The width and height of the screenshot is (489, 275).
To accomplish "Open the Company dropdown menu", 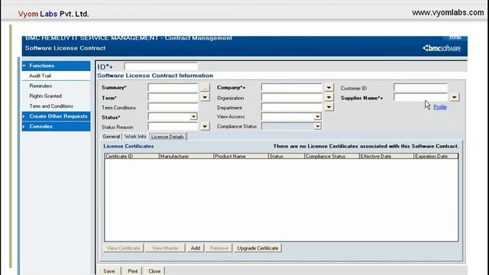I will pyautogui.click(x=329, y=88).
